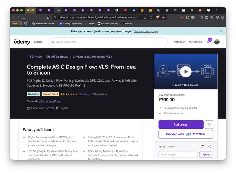Open My learning in the header
Viewport: 236px width, 173px height.
195,42
